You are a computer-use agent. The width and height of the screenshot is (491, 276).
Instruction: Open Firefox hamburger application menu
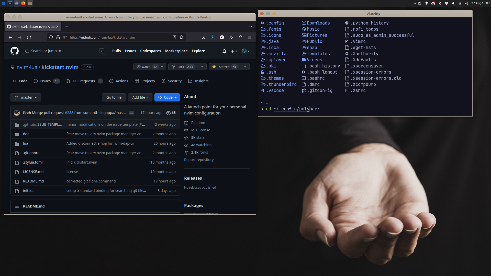(x=250, y=37)
